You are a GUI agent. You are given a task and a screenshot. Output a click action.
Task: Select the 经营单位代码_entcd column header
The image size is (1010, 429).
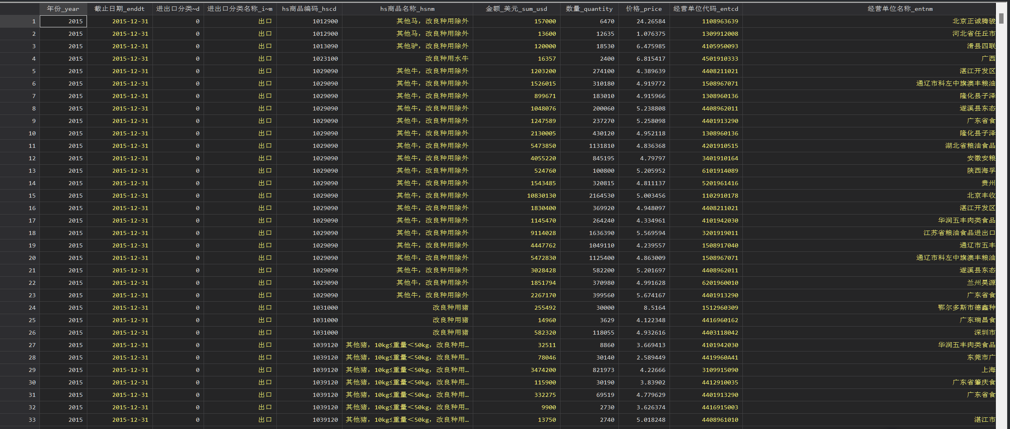706,9
